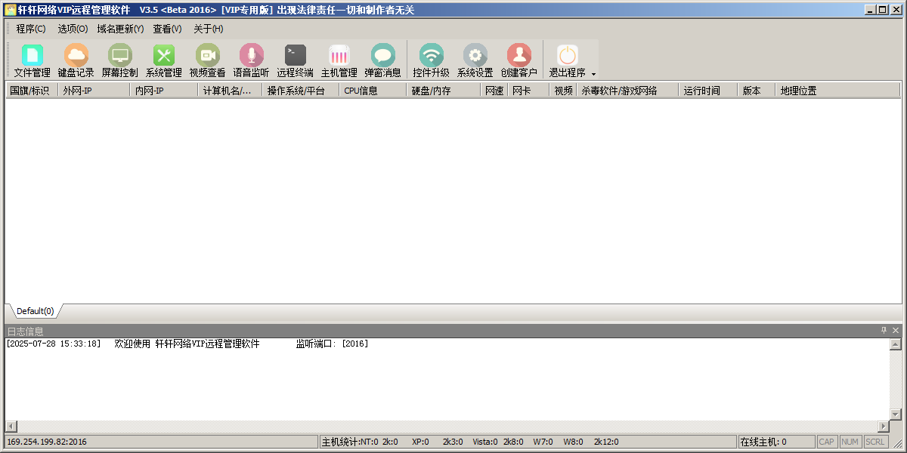
Task: Launch the 屏幕控制 screen control tool
Action: (x=119, y=60)
